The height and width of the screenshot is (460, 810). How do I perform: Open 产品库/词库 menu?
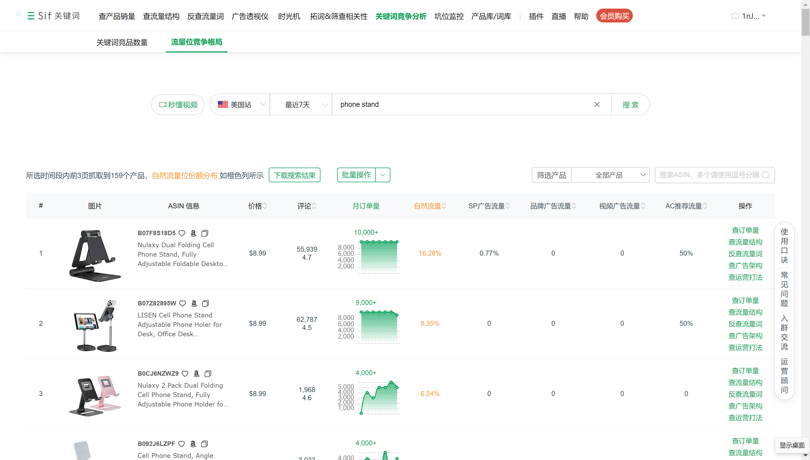tap(491, 16)
